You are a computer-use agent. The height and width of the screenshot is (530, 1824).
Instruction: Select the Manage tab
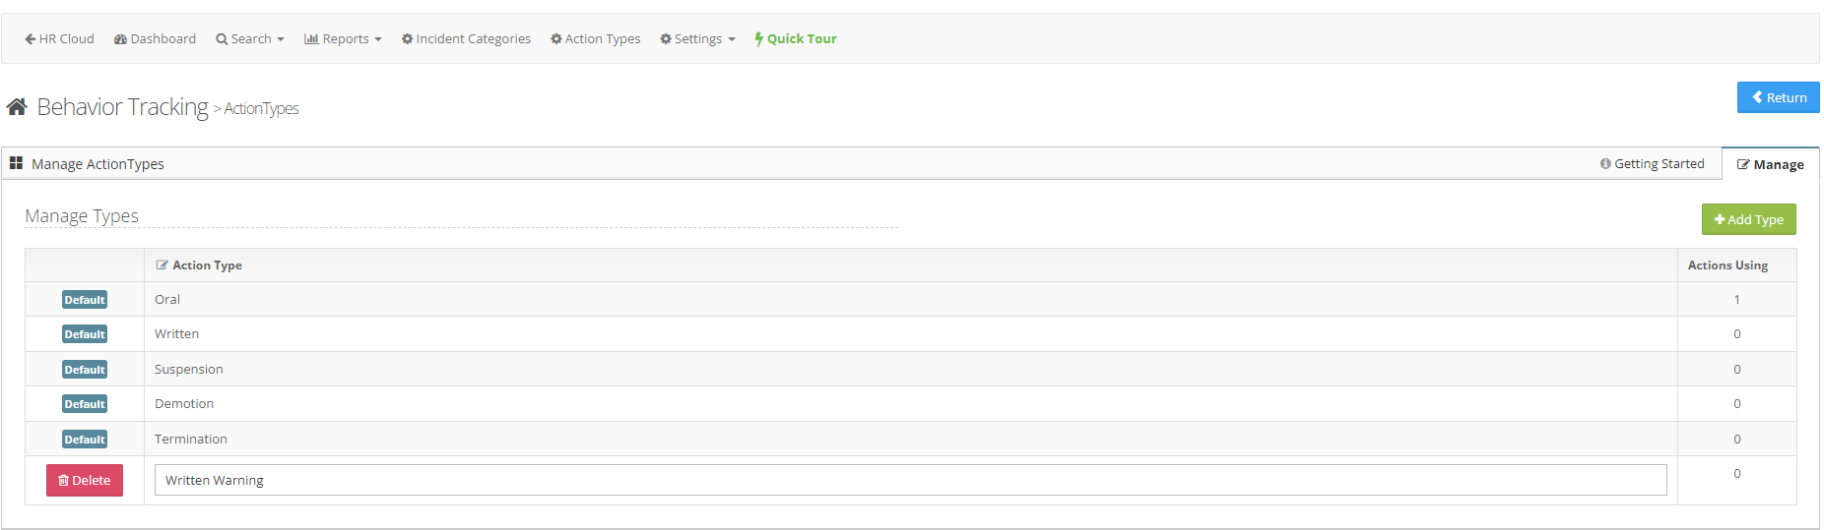coord(1770,165)
